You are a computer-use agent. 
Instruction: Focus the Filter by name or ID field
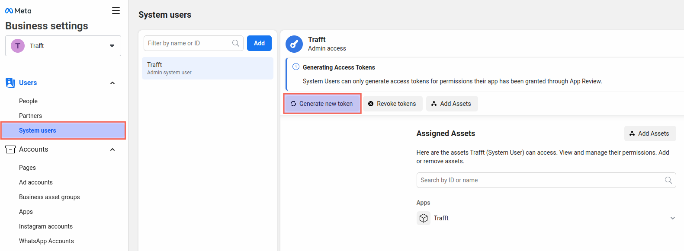coord(188,43)
